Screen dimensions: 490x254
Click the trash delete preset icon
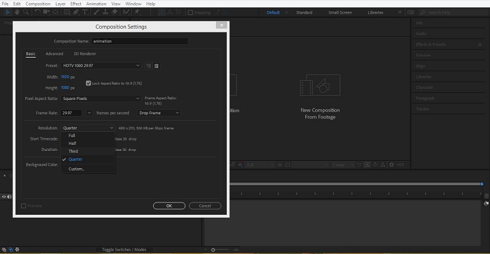point(156,66)
